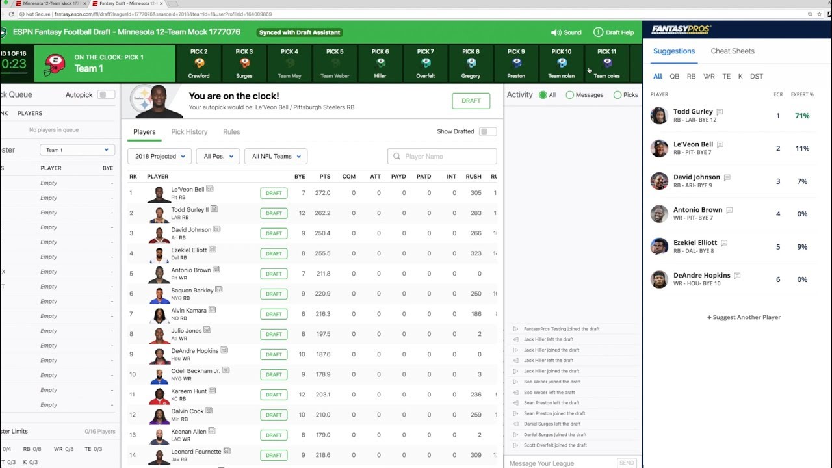Filter suggestions by QB

[x=675, y=77]
